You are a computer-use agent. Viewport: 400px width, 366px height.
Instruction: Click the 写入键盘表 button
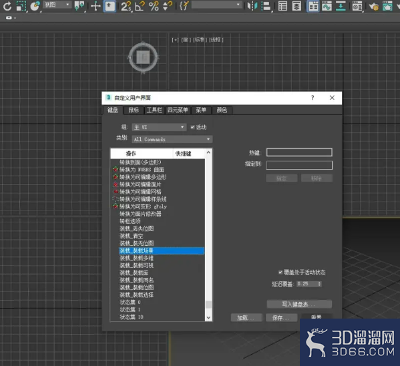[299, 305]
